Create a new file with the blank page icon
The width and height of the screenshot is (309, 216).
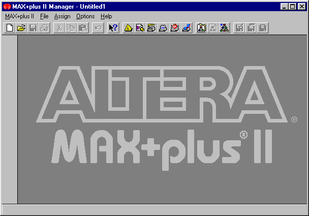[10, 28]
